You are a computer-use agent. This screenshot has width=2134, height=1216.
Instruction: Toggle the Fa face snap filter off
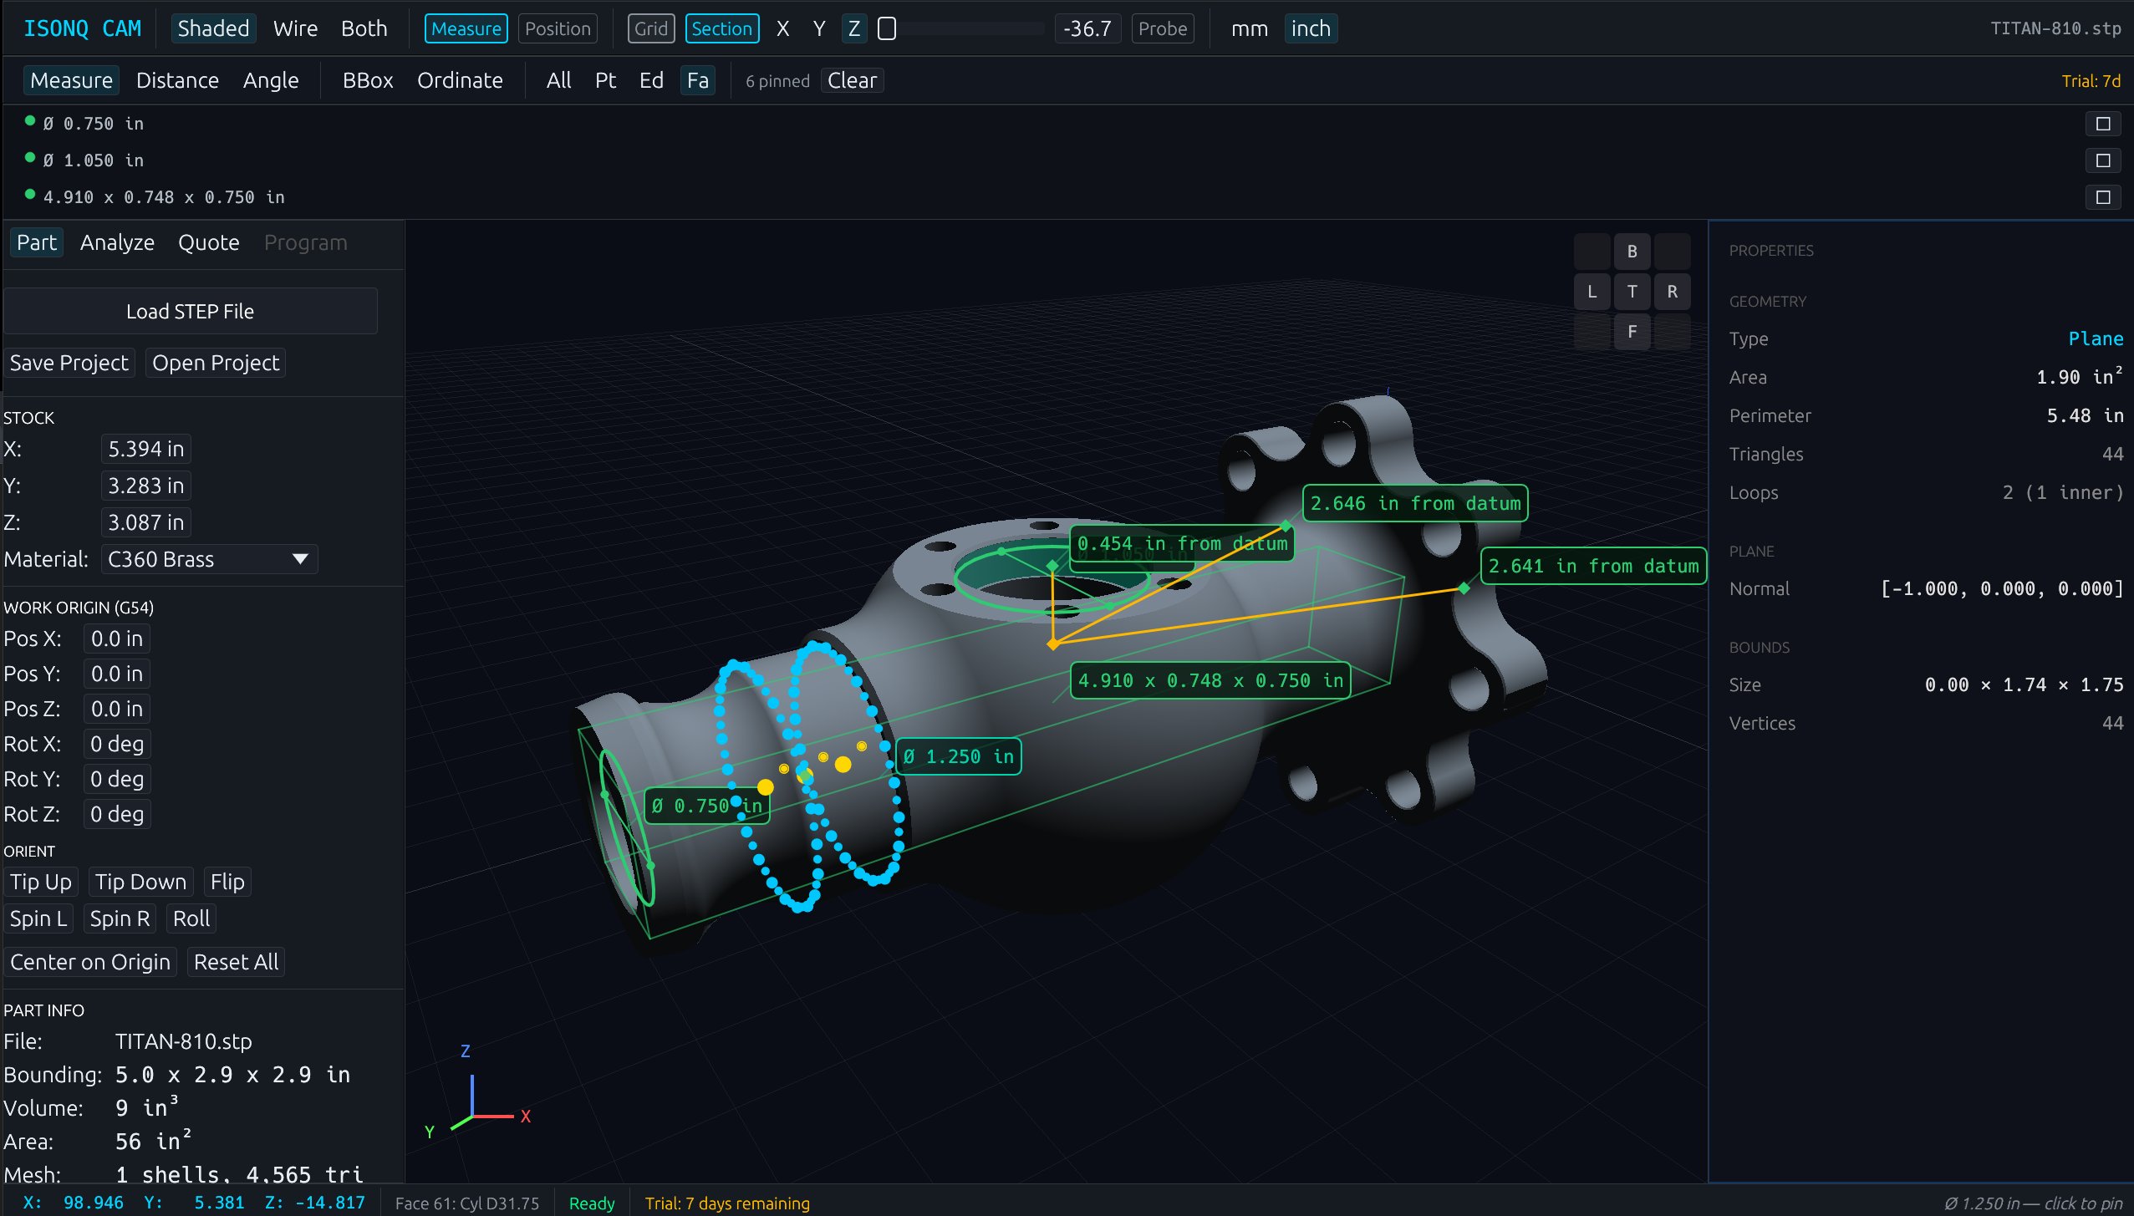pos(697,80)
